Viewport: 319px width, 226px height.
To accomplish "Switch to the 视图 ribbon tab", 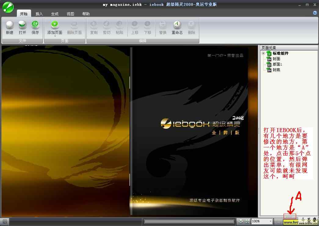I will click(71, 14).
